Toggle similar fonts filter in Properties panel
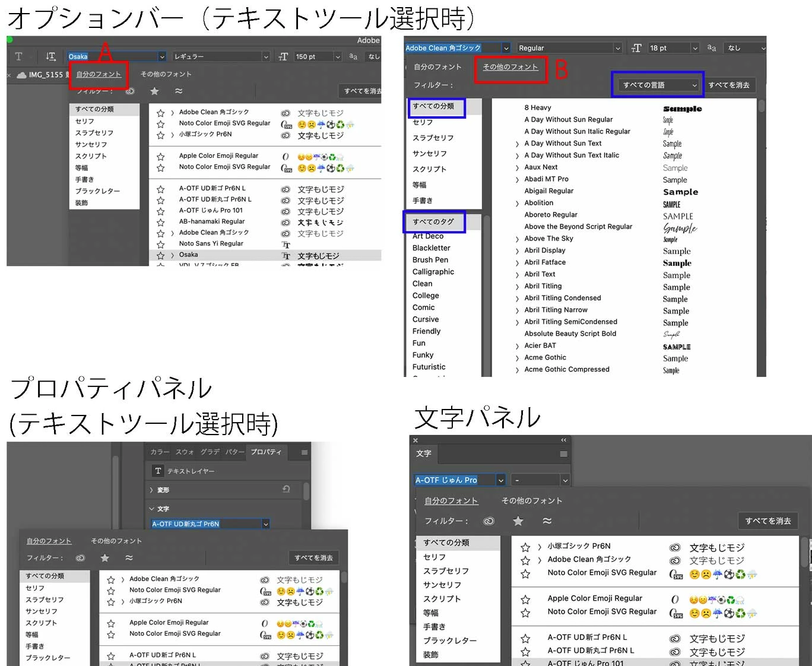Image resolution: width=812 pixels, height=666 pixels. point(129,557)
